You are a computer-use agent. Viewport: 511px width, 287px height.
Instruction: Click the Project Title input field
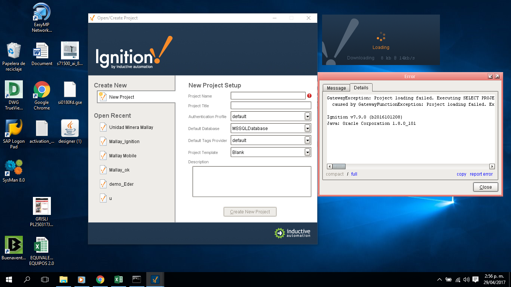[x=271, y=105]
